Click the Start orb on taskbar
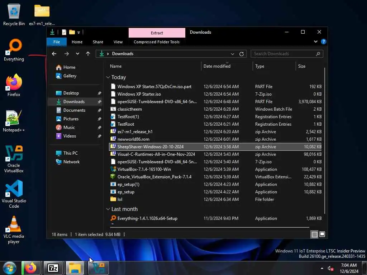The image size is (367, 275). point(10,268)
